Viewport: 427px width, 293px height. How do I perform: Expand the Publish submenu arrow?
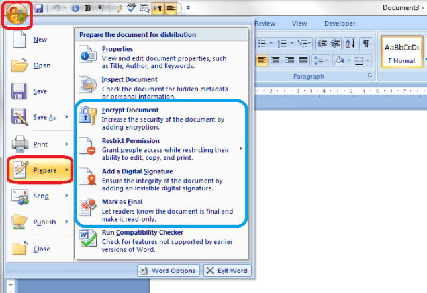click(66, 222)
